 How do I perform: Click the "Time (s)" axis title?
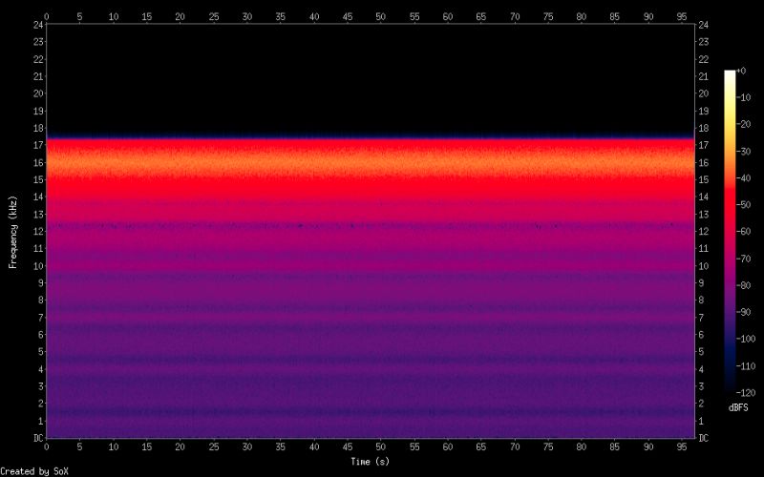tap(370, 462)
